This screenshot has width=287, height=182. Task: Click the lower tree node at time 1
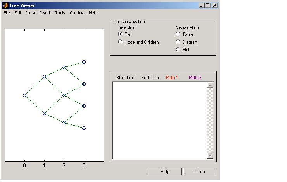(44, 114)
